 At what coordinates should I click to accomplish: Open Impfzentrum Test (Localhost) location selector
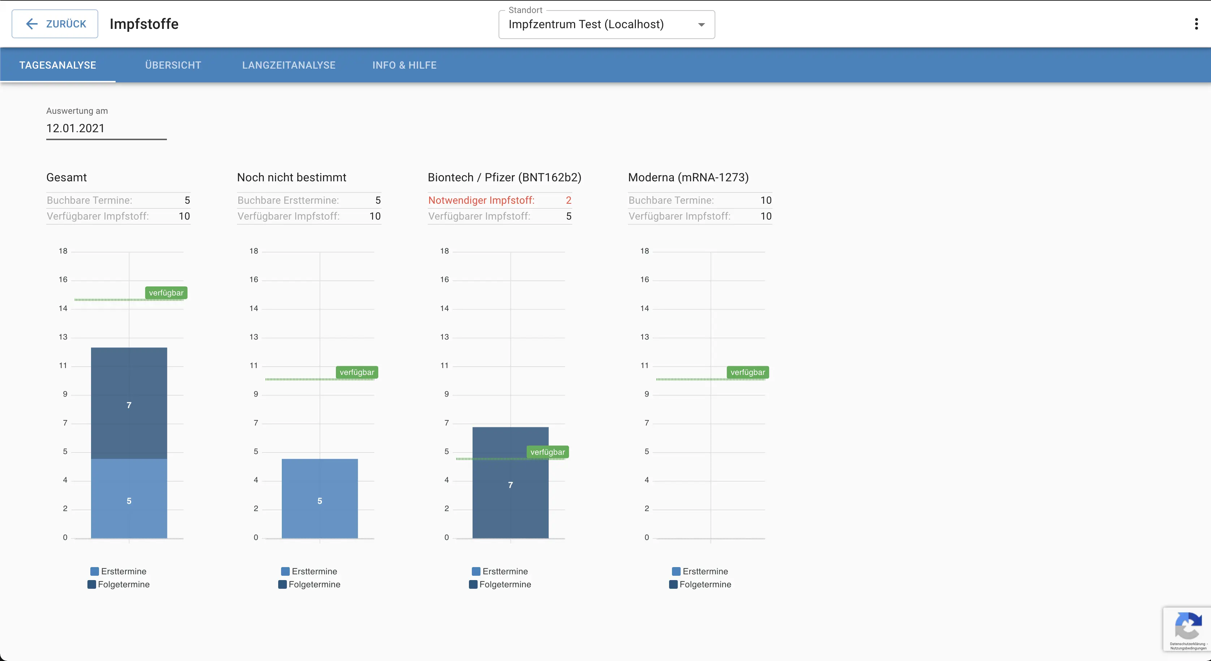coord(586,25)
